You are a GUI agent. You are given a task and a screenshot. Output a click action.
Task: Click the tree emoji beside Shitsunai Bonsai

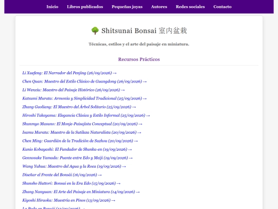point(95,31)
